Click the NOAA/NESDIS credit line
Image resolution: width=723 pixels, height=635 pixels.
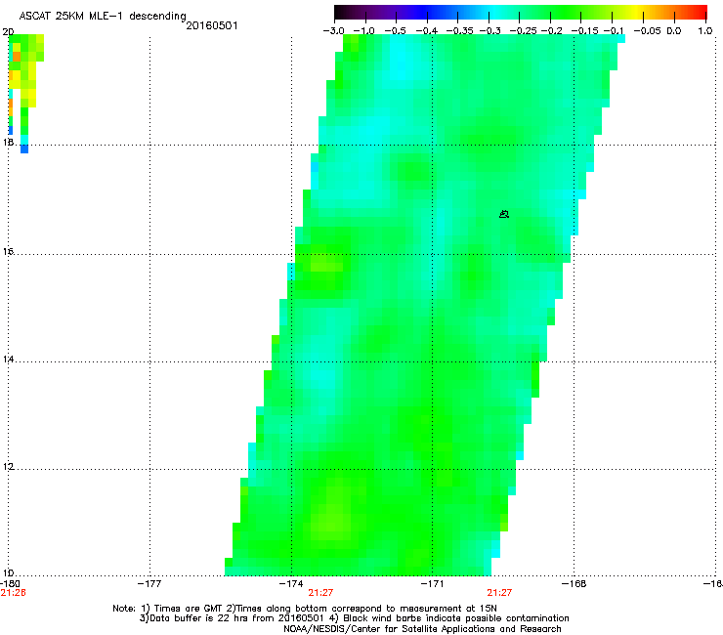[422, 629]
